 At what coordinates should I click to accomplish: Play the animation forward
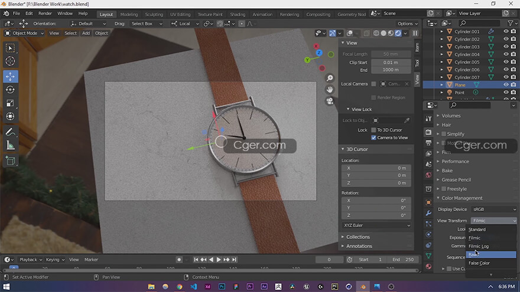(219, 260)
